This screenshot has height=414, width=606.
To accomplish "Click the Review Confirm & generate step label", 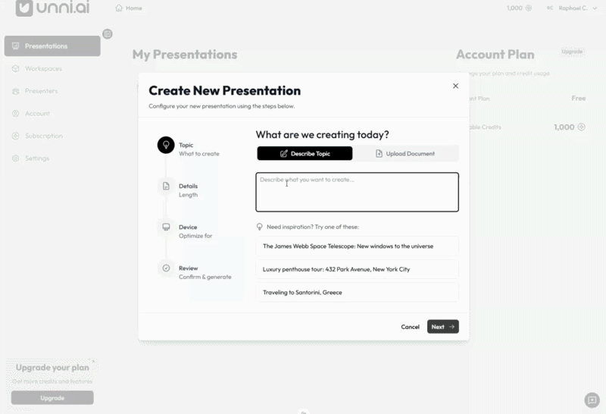I will [x=205, y=272].
